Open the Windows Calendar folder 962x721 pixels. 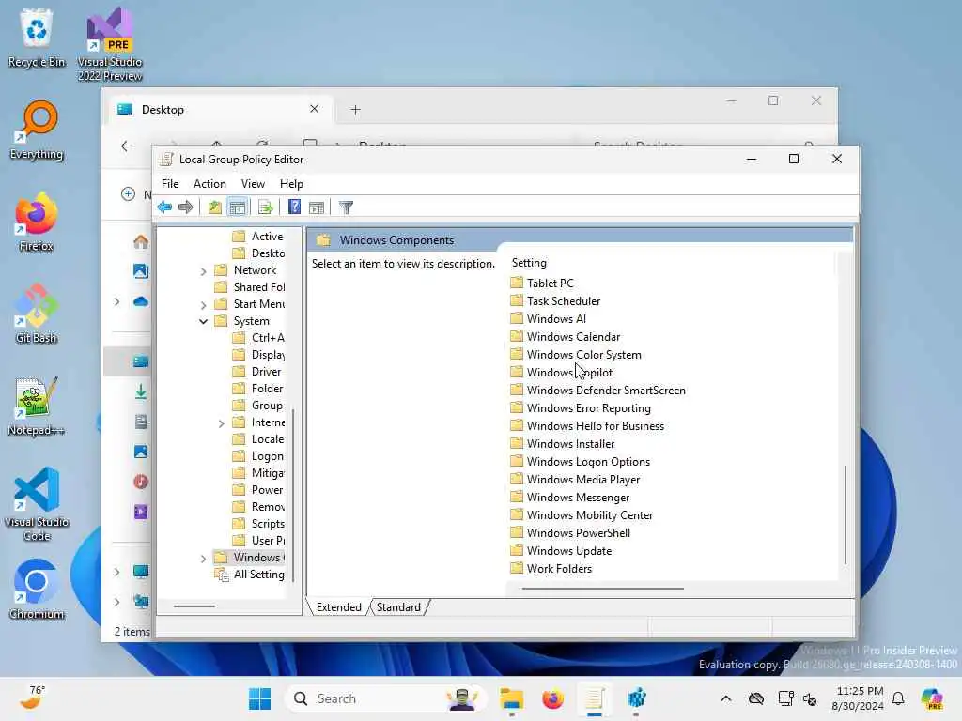565,337
